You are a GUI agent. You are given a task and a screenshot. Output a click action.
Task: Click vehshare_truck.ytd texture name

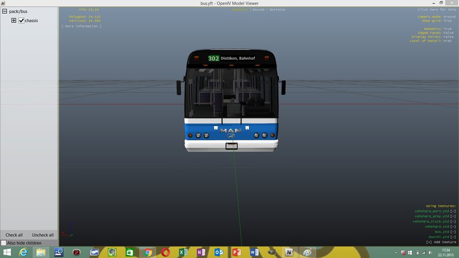click(x=431, y=221)
